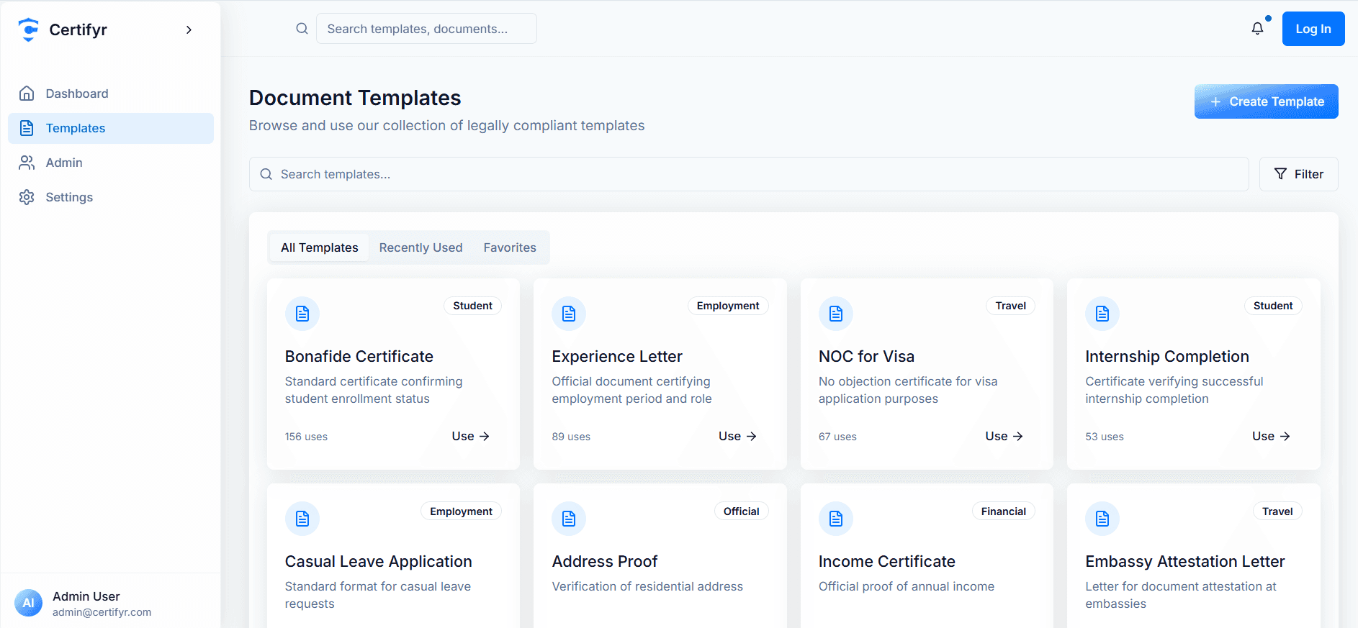Focus the Search templates input field
1358x628 pixels.
pos(749,174)
